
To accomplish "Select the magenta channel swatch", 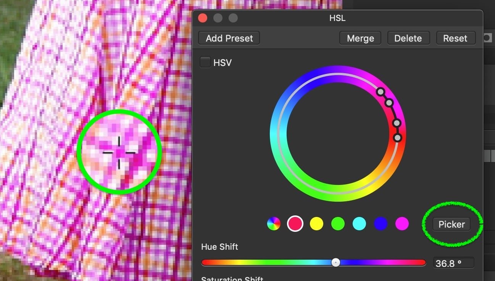I will pos(402,224).
